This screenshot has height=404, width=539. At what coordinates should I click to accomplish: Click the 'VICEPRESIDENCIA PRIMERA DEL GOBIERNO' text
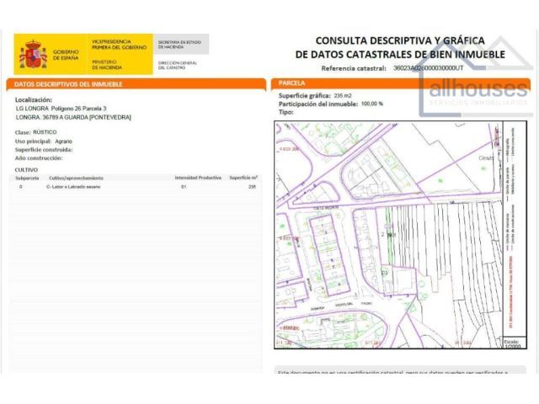click(x=119, y=45)
